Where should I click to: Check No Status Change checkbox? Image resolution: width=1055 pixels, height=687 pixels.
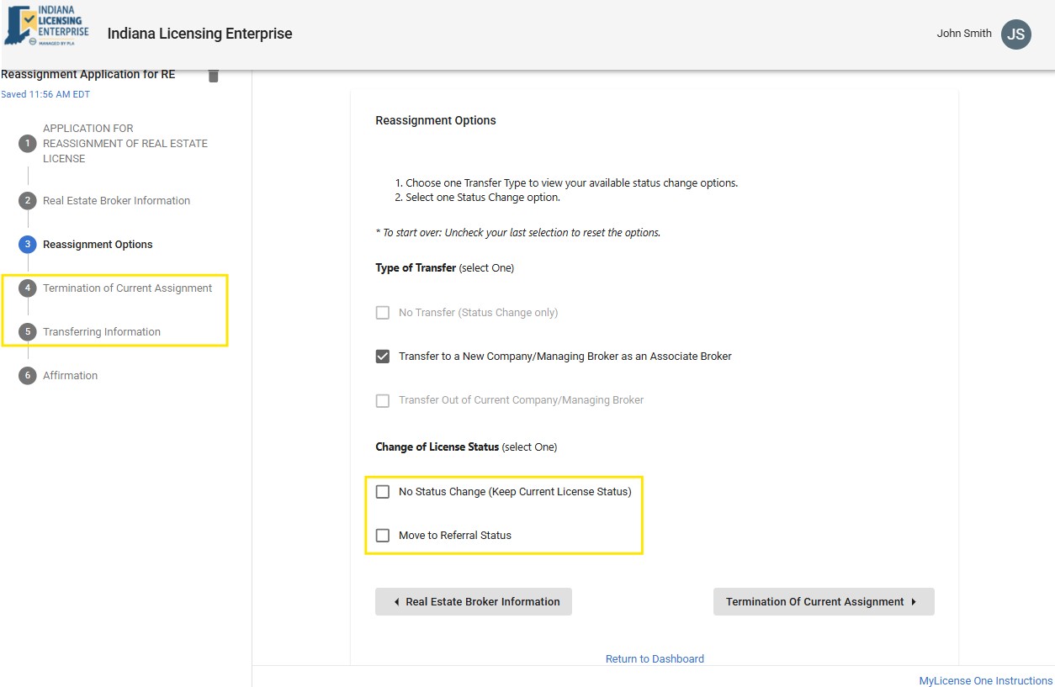(383, 492)
